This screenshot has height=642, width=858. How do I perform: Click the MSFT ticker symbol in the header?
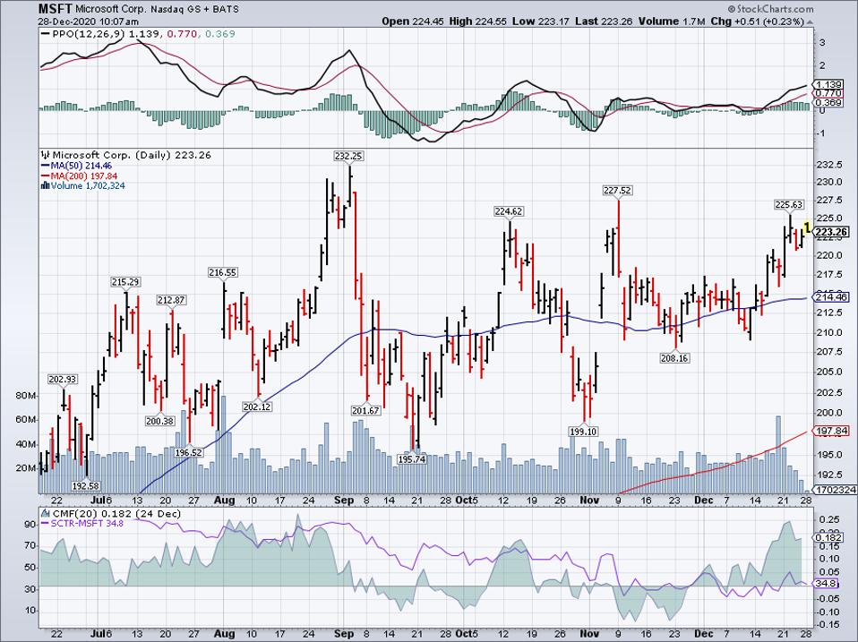[55, 9]
